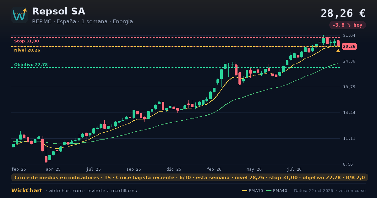Click the 18,75 price axis value
Image resolution: width=377 pixels, height=198 pixels.
[x=349, y=87]
